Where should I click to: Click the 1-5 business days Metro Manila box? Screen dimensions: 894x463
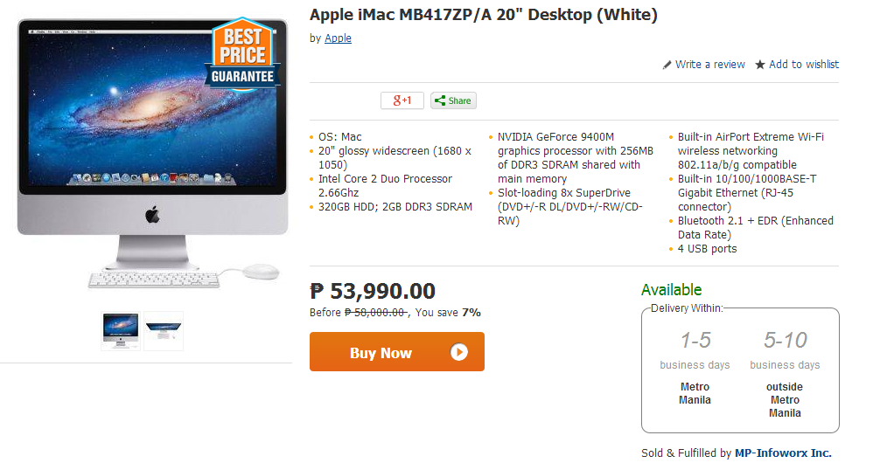click(x=695, y=367)
